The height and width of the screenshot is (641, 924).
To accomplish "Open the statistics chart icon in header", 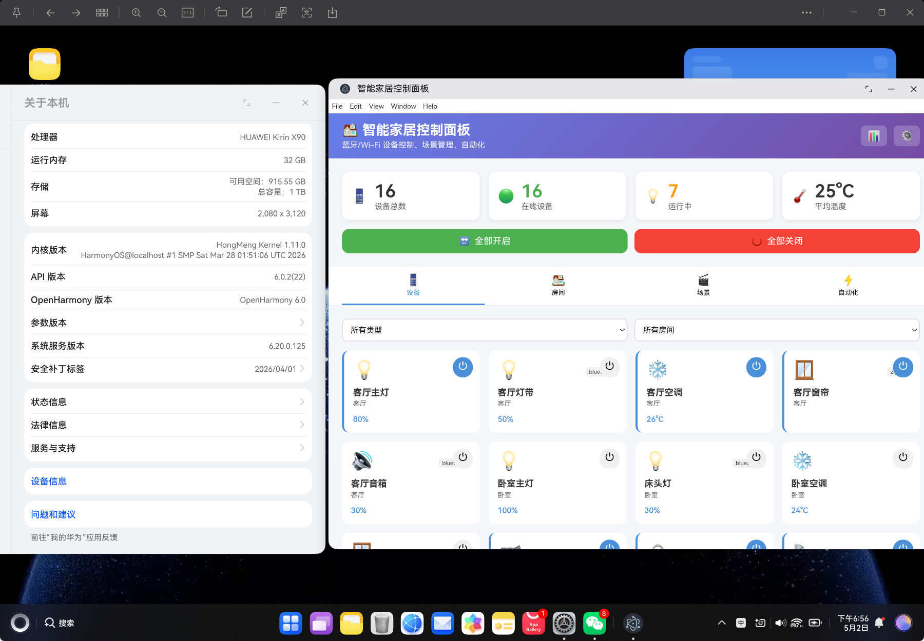I will coord(874,136).
